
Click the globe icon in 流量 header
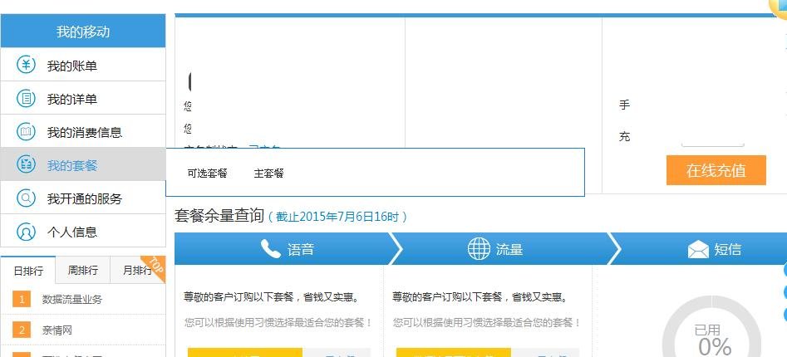(x=479, y=249)
